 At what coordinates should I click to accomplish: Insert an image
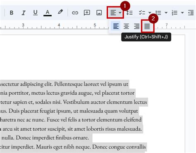[99, 13]
